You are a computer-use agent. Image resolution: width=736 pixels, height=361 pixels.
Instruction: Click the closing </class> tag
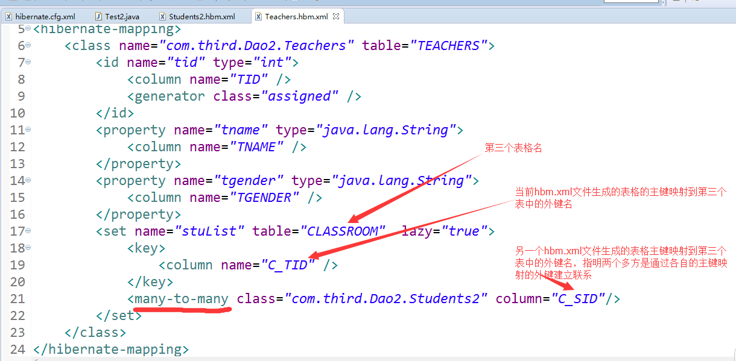point(96,333)
